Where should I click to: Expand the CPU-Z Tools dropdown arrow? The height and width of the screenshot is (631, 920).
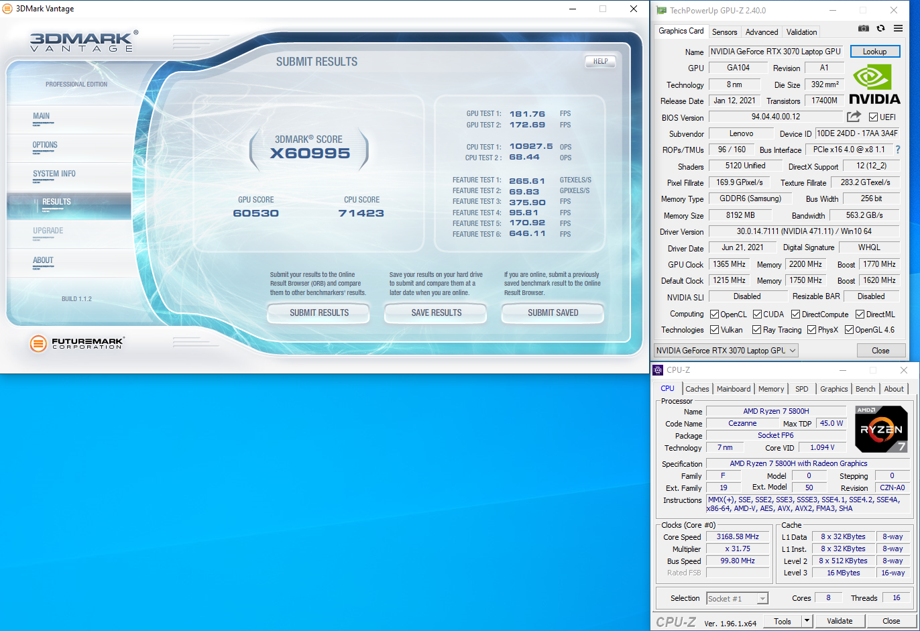pos(807,621)
